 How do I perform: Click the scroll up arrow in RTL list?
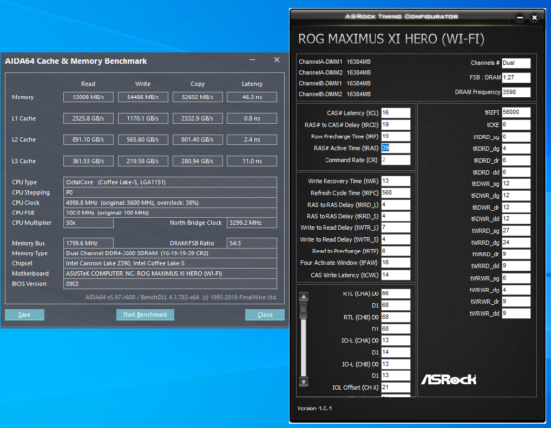304,297
